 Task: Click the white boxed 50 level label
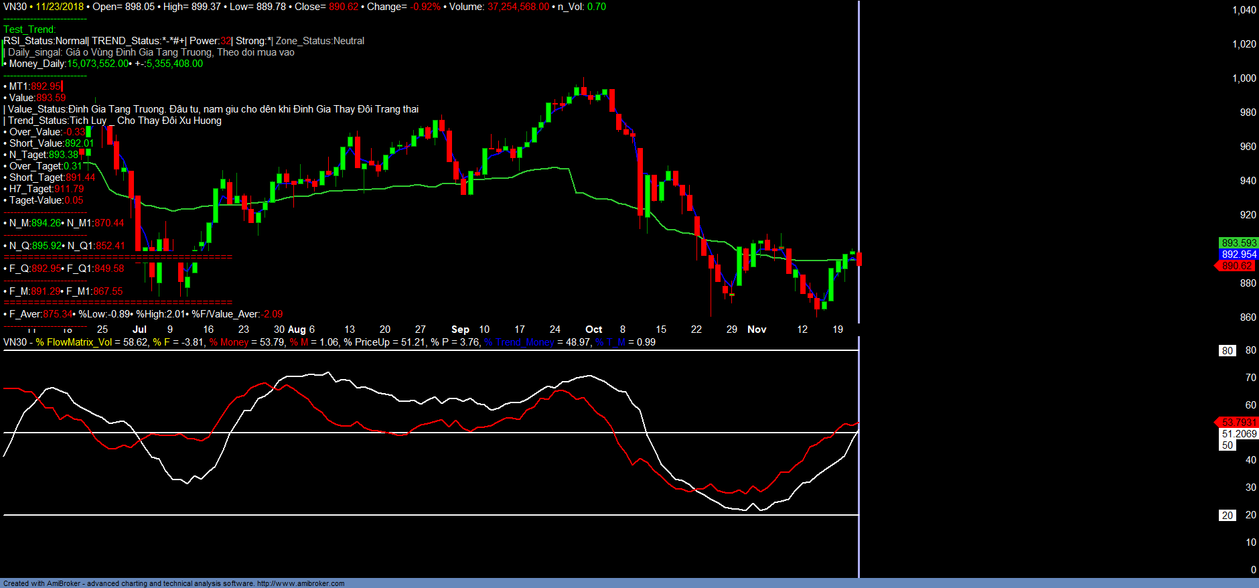1227,445
